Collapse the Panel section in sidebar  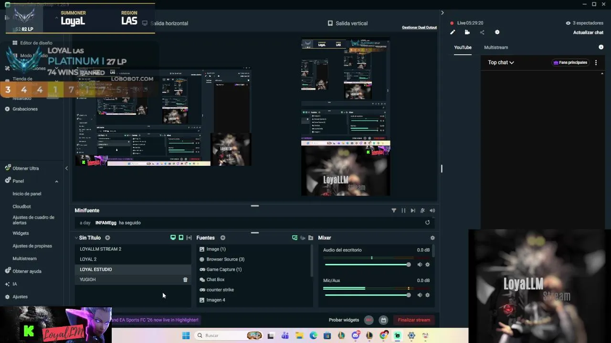coord(56,182)
